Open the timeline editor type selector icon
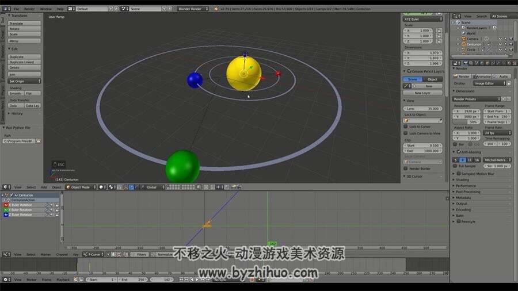 point(6,279)
